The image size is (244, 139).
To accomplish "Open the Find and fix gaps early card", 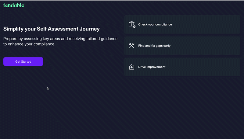I will (182, 46).
